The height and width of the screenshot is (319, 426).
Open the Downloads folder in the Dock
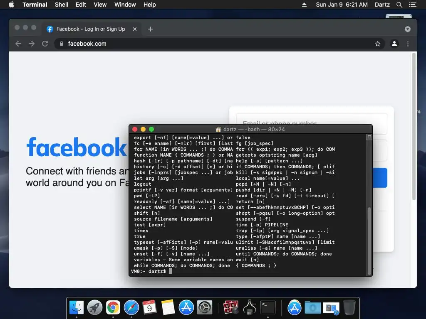click(313, 308)
